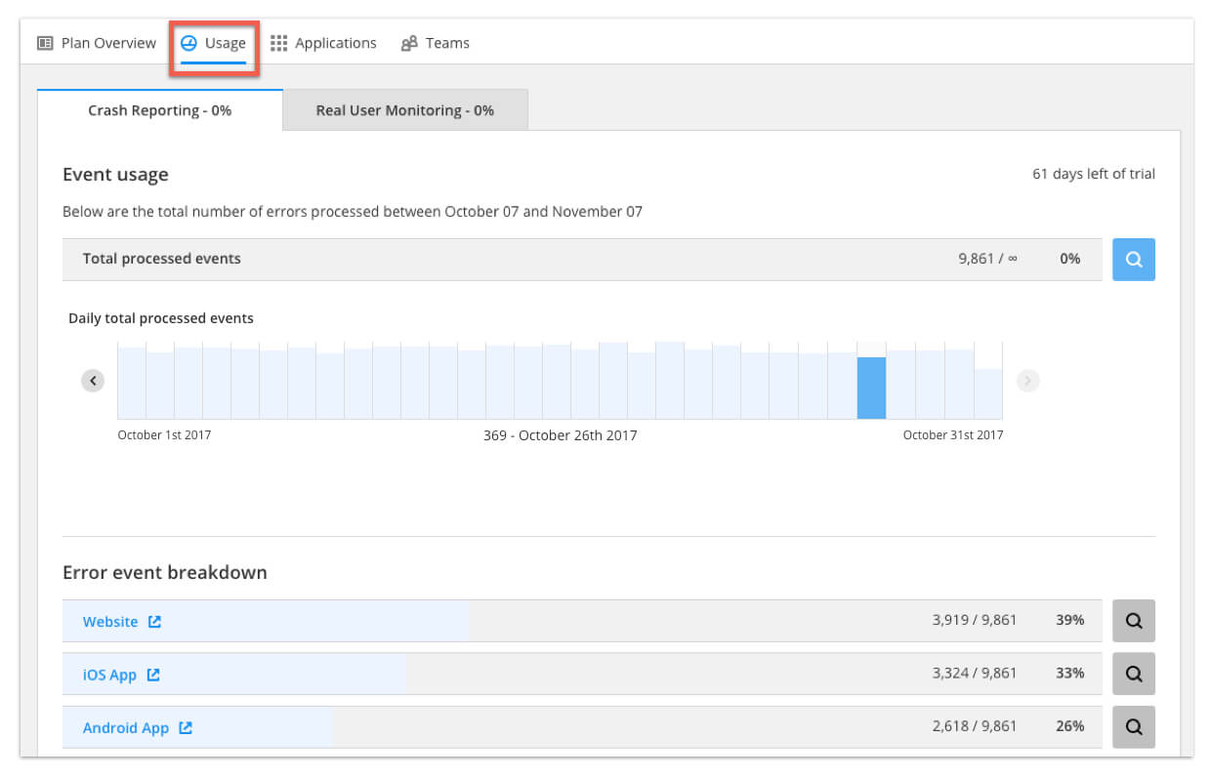Select the highlighted dark blue bar in chart
This screenshot has height=779, width=1211.
(x=871, y=388)
